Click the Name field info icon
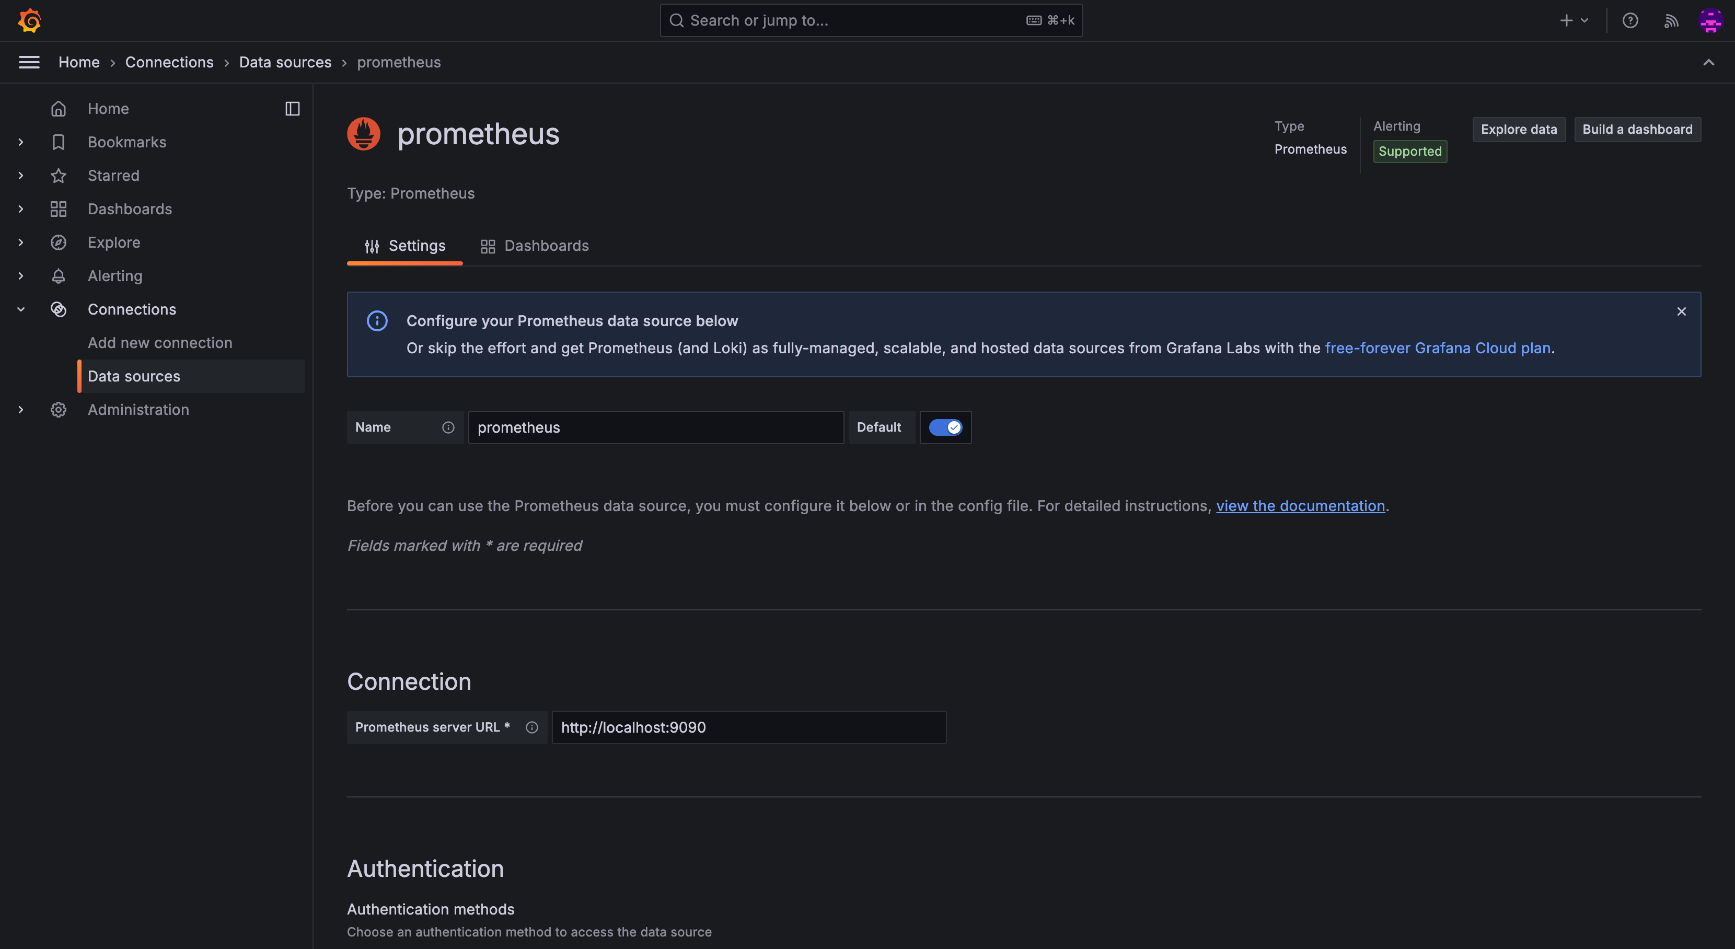The width and height of the screenshot is (1735, 949). [448, 427]
